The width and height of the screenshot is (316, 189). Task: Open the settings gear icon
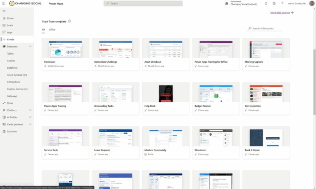tap(274, 3)
